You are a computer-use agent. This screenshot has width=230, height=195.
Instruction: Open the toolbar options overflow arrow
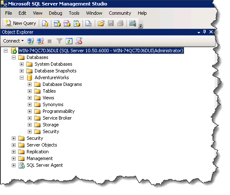(x=141, y=26)
